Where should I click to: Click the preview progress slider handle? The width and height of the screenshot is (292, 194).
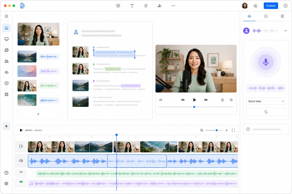click(x=194, y=107)
